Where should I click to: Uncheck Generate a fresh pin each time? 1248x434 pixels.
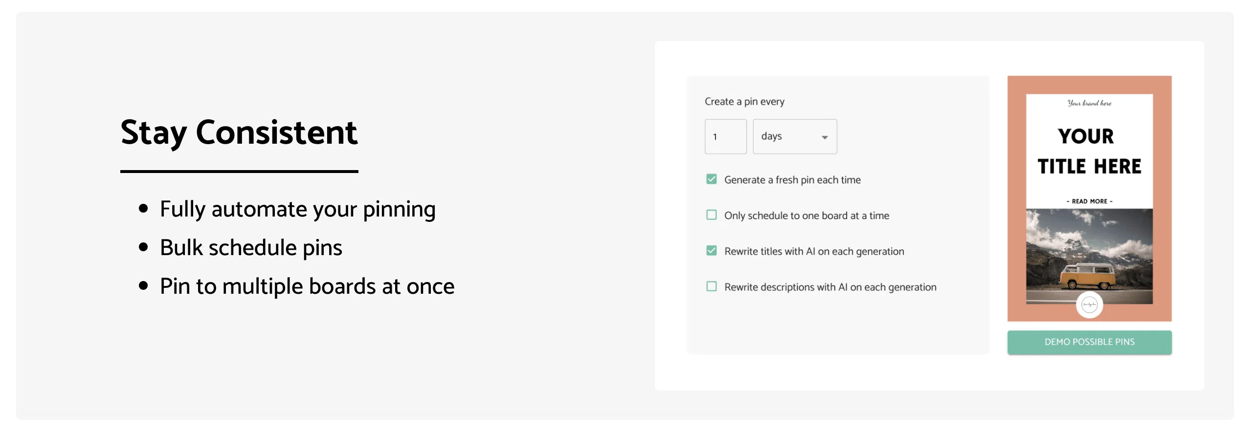click(x=712, y=179)
